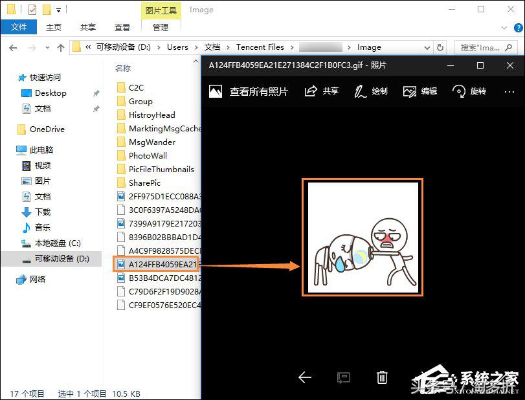Open the See More (...) menu in Photos

(509, 91)
